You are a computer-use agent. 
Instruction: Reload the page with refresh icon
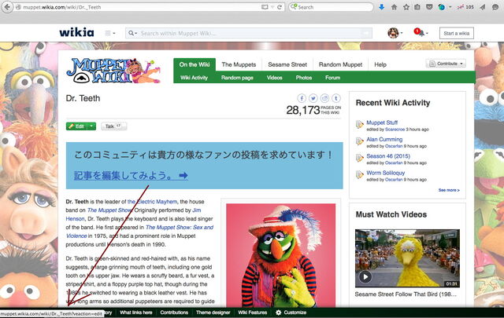tap(280, 7)
